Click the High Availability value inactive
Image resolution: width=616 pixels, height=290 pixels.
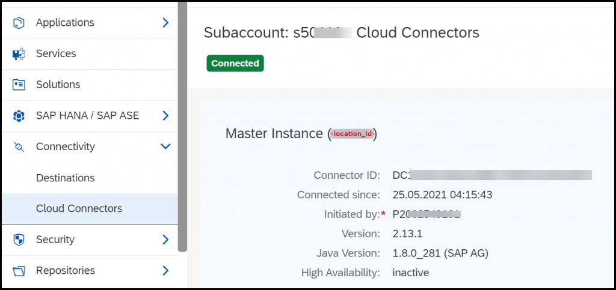click(410, 273)
